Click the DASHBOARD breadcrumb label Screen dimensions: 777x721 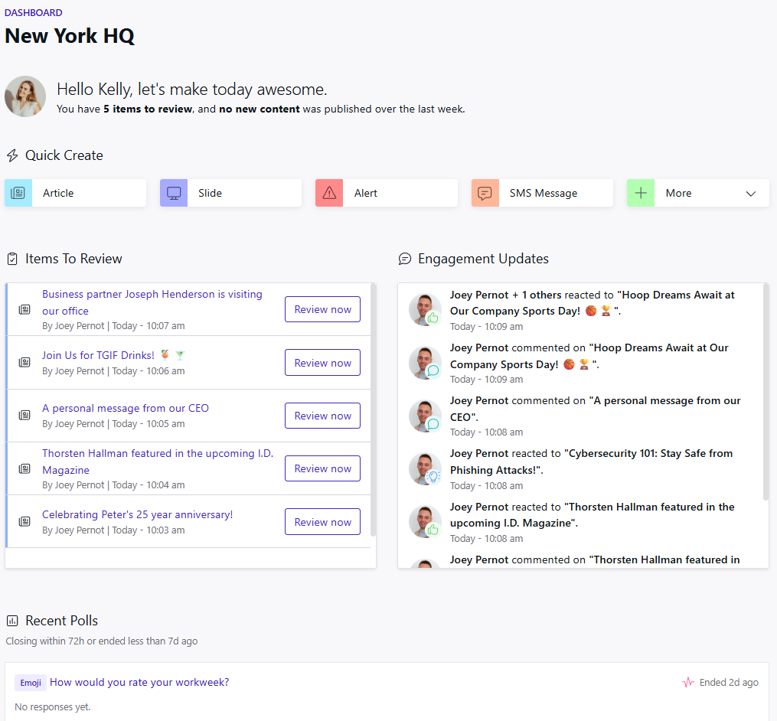pyautogui.click(x=34, y=13)
